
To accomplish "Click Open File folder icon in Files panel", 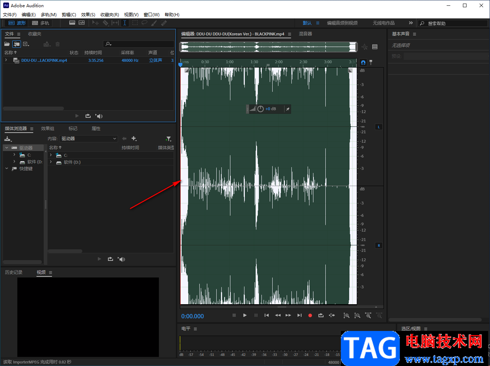I will coord(7,44).
